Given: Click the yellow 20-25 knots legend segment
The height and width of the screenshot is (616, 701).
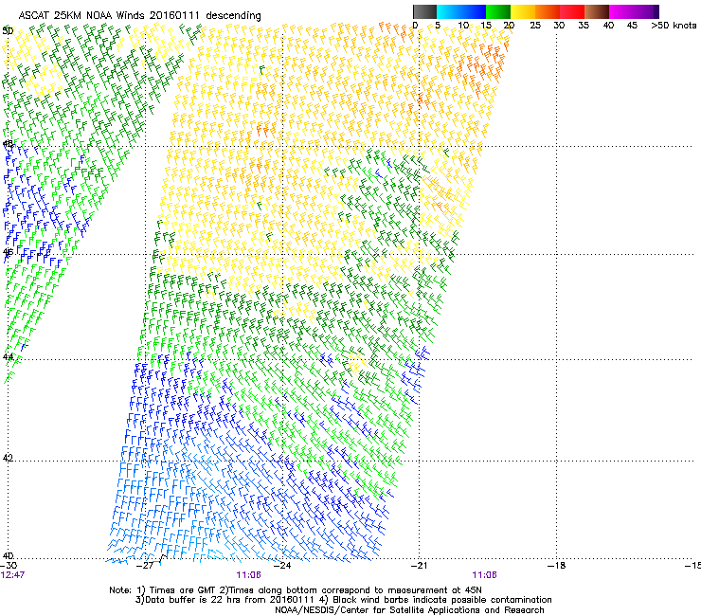Looking at the screenshot, I should [523, 11].
